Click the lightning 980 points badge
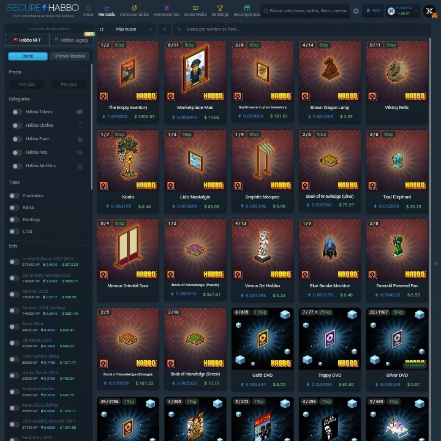Screen dimensions: 441x441 pyautogui.click(x=373, y=11)
